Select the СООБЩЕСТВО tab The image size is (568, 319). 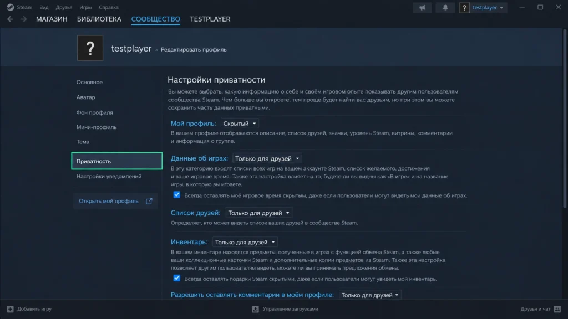click(x=155, y=19)
